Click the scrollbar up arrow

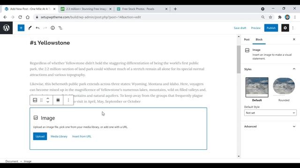tap(239, 36)
